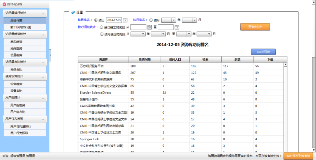Collapse the 用户行为分析 section
The image size is (316, 160).
pos(43,119)
